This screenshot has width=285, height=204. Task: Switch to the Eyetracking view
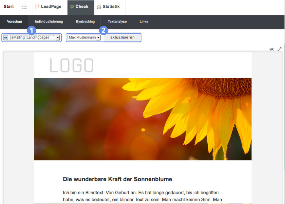[85, 22]
